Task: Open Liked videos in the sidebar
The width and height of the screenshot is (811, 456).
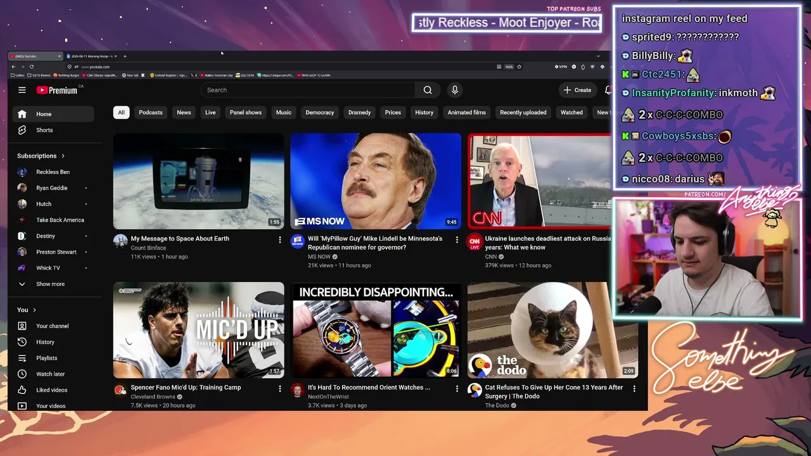Action: [x=53, y=390]
